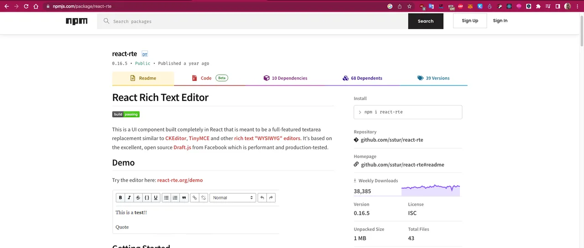Toggle the ordered numbered list button
The width and height of the screenshot is (584, 248).
pos(175,197)
